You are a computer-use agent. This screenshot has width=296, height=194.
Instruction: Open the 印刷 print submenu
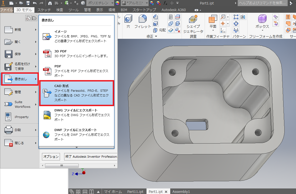coord(20,130)
